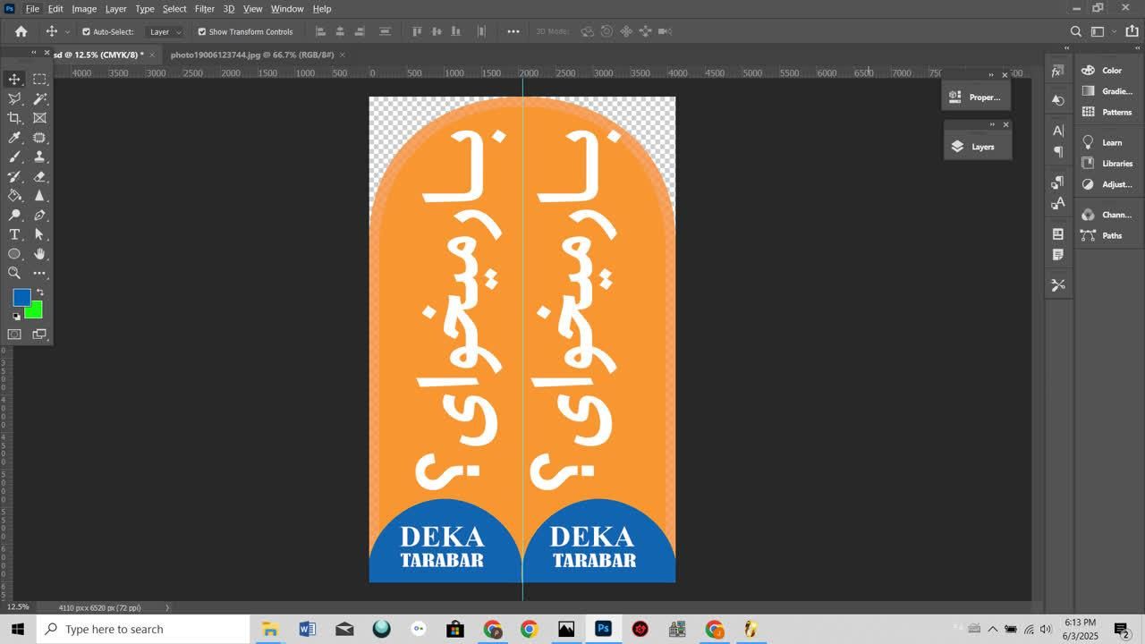Open the Edit Toolbar three-dots menu
The height and width of the screenshot is (644, 1145).
pyautogui.click(x=39, y=273)
